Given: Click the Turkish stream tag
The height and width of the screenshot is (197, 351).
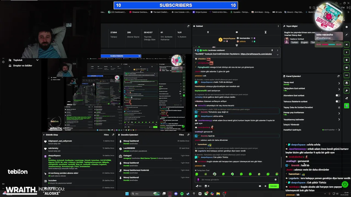Looking at the screenshot, I should [x=295, y=43].
